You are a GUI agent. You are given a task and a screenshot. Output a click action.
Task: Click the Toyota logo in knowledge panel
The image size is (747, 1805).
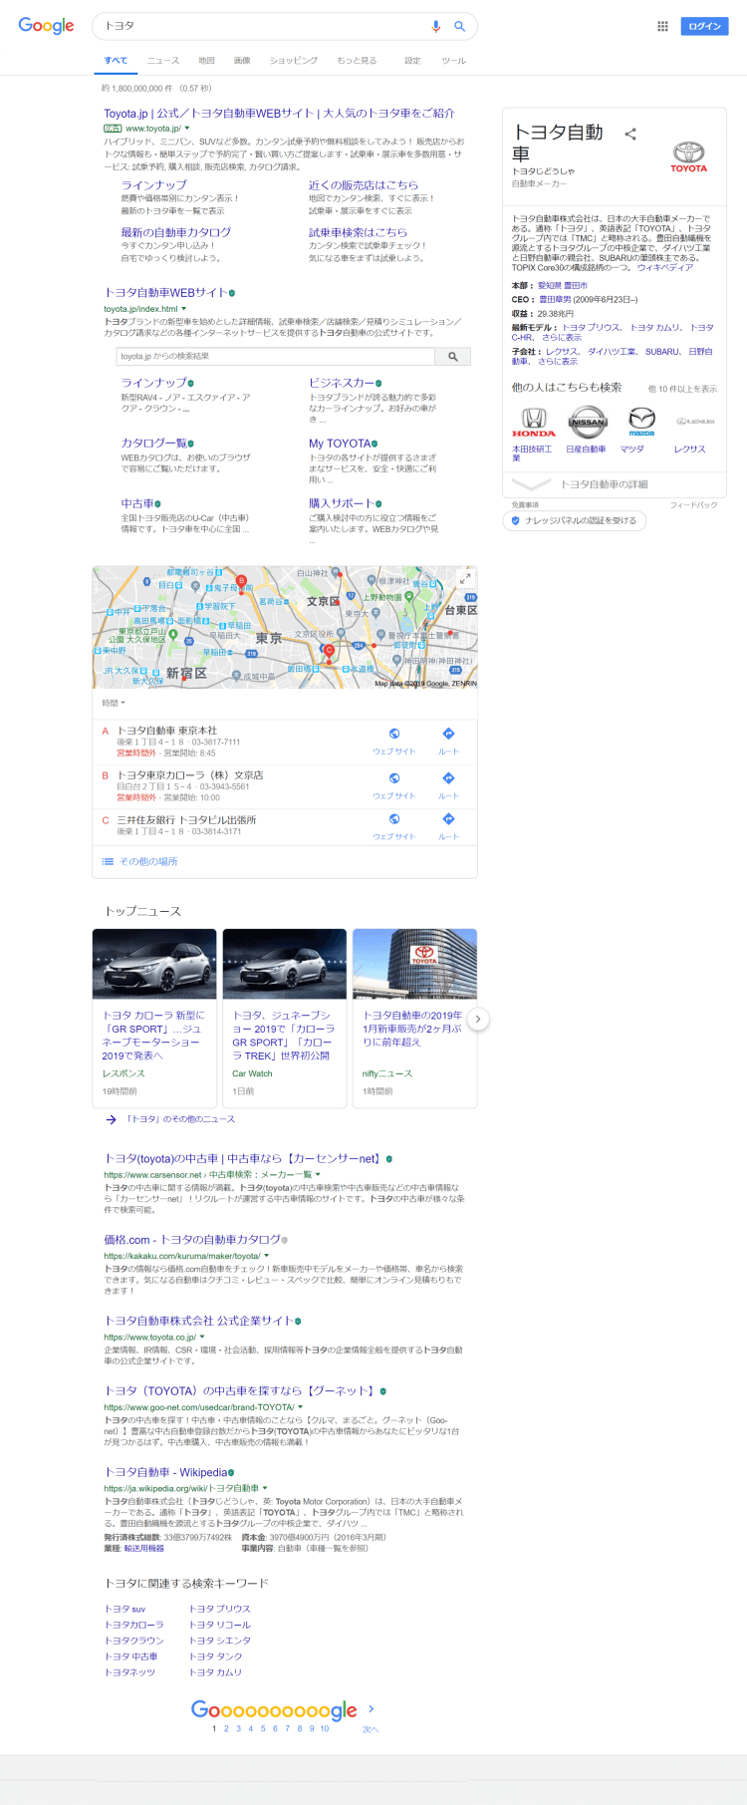[688, 156]
